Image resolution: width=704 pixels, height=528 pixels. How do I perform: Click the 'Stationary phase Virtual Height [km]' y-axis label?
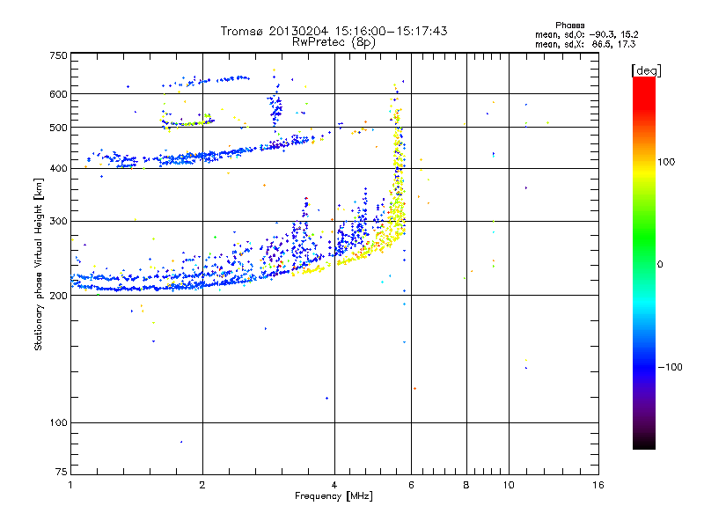38,264
